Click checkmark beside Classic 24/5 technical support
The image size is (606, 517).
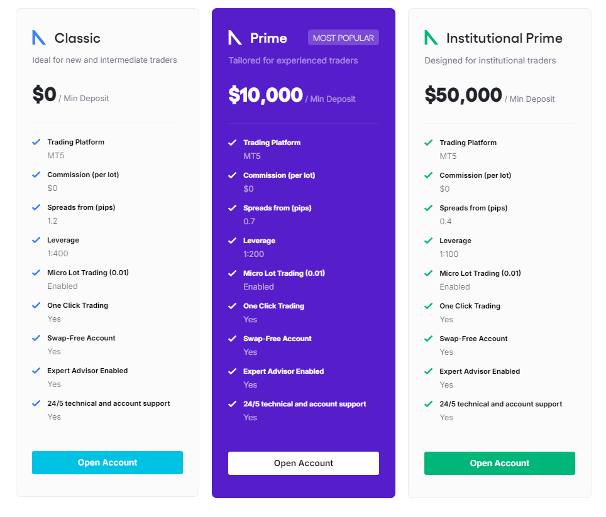(36, 403)
